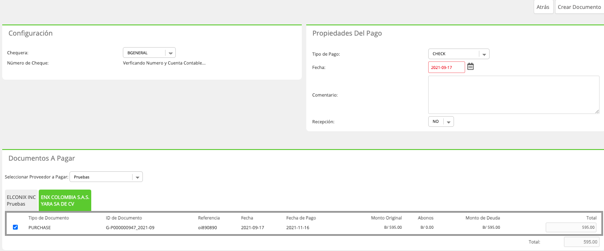Screen dimensions: 604x251
Task: Click the PURCHASE document type cell
Action: 40,227
